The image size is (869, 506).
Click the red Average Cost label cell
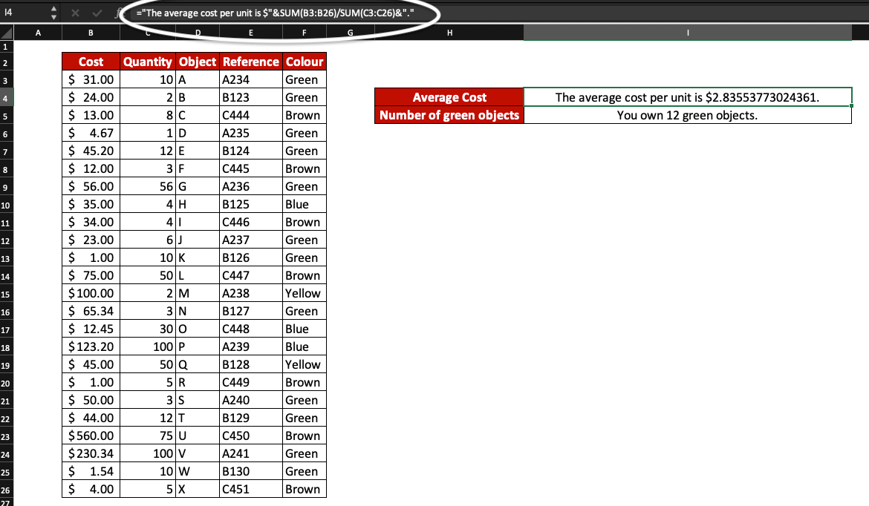tap(449, 97)
